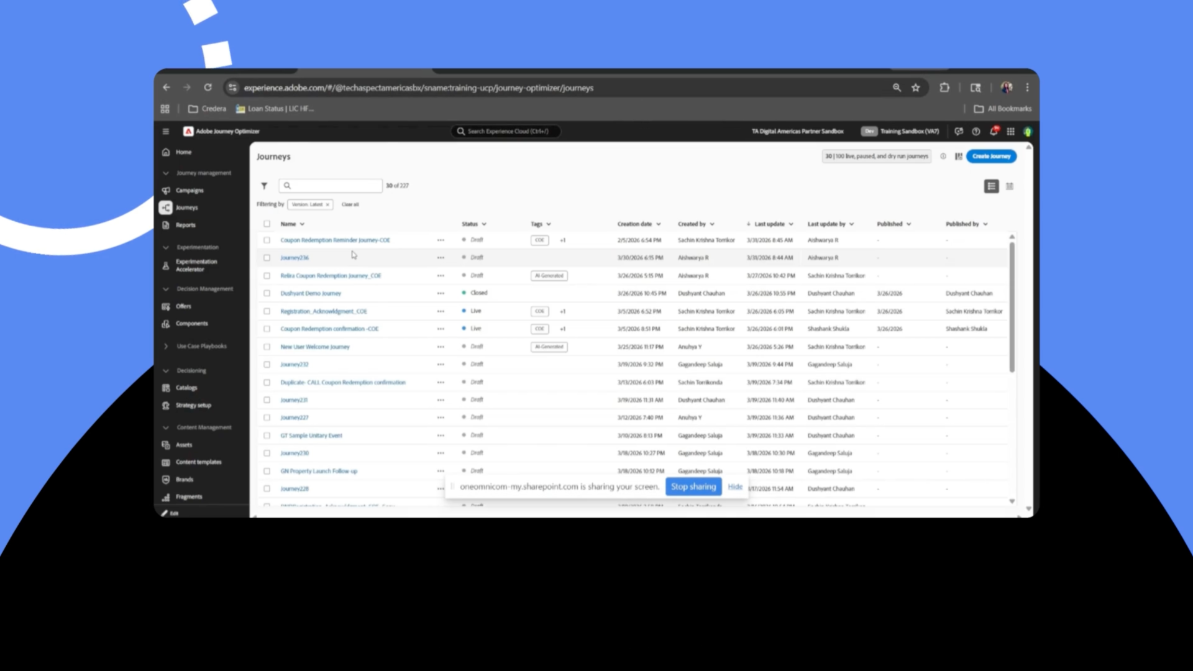
Task: Click the filter funnel icon
Action: [x=264, y=186]
